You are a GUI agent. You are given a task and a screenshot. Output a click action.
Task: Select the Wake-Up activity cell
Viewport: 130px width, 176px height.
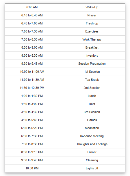(x=92, y=7)
